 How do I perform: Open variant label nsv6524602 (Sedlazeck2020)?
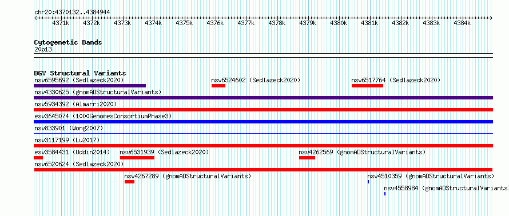(256, 80)
